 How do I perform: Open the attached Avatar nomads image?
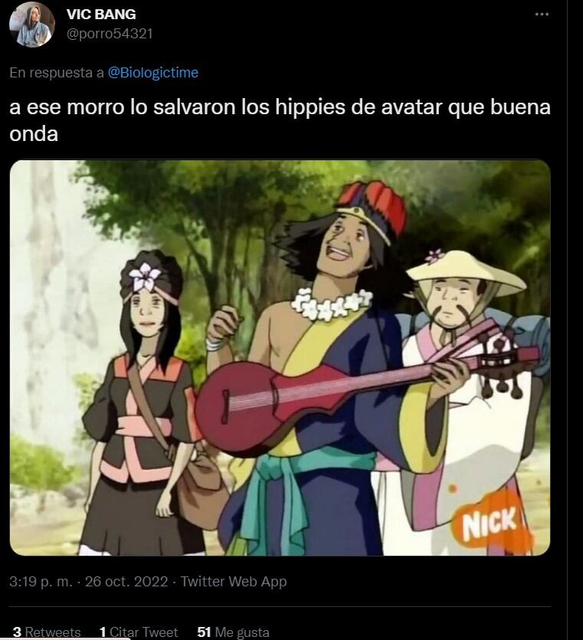coord(280,357)
